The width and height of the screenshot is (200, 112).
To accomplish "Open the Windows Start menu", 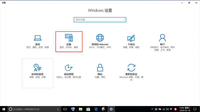I will pyautogui.click(x=4, y=109).
